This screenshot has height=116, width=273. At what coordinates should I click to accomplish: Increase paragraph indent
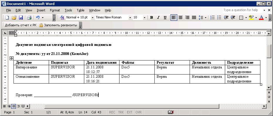(233, 18)
